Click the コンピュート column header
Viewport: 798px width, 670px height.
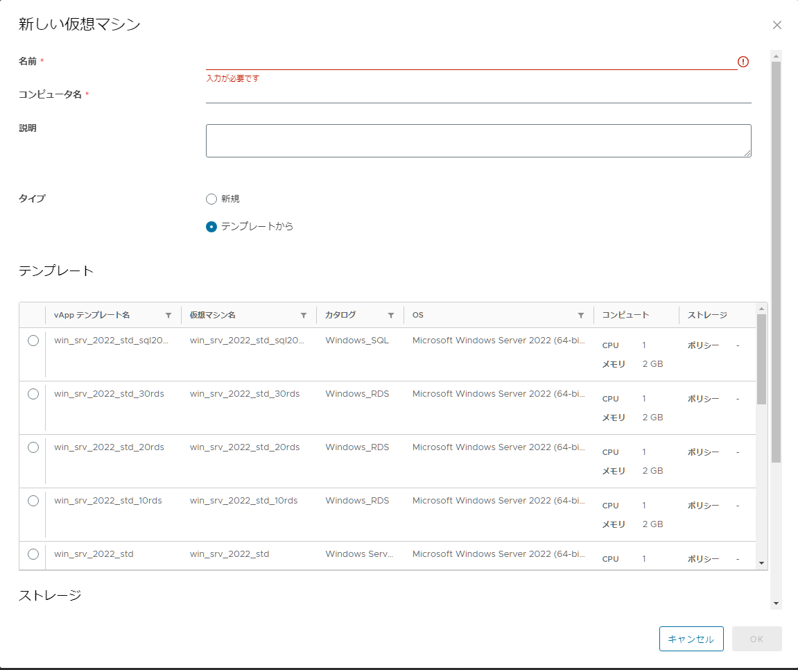click(625, 315)
